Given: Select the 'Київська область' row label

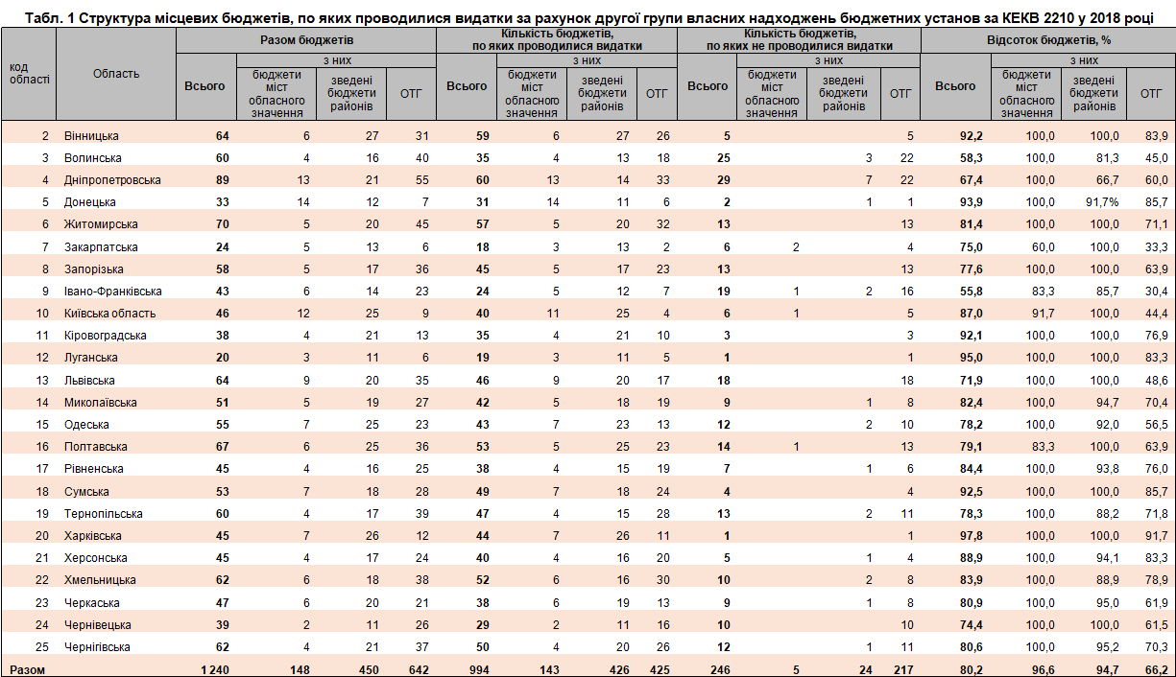Looking at the screenshot, I should pyautogui.click(x=109, y=314).
